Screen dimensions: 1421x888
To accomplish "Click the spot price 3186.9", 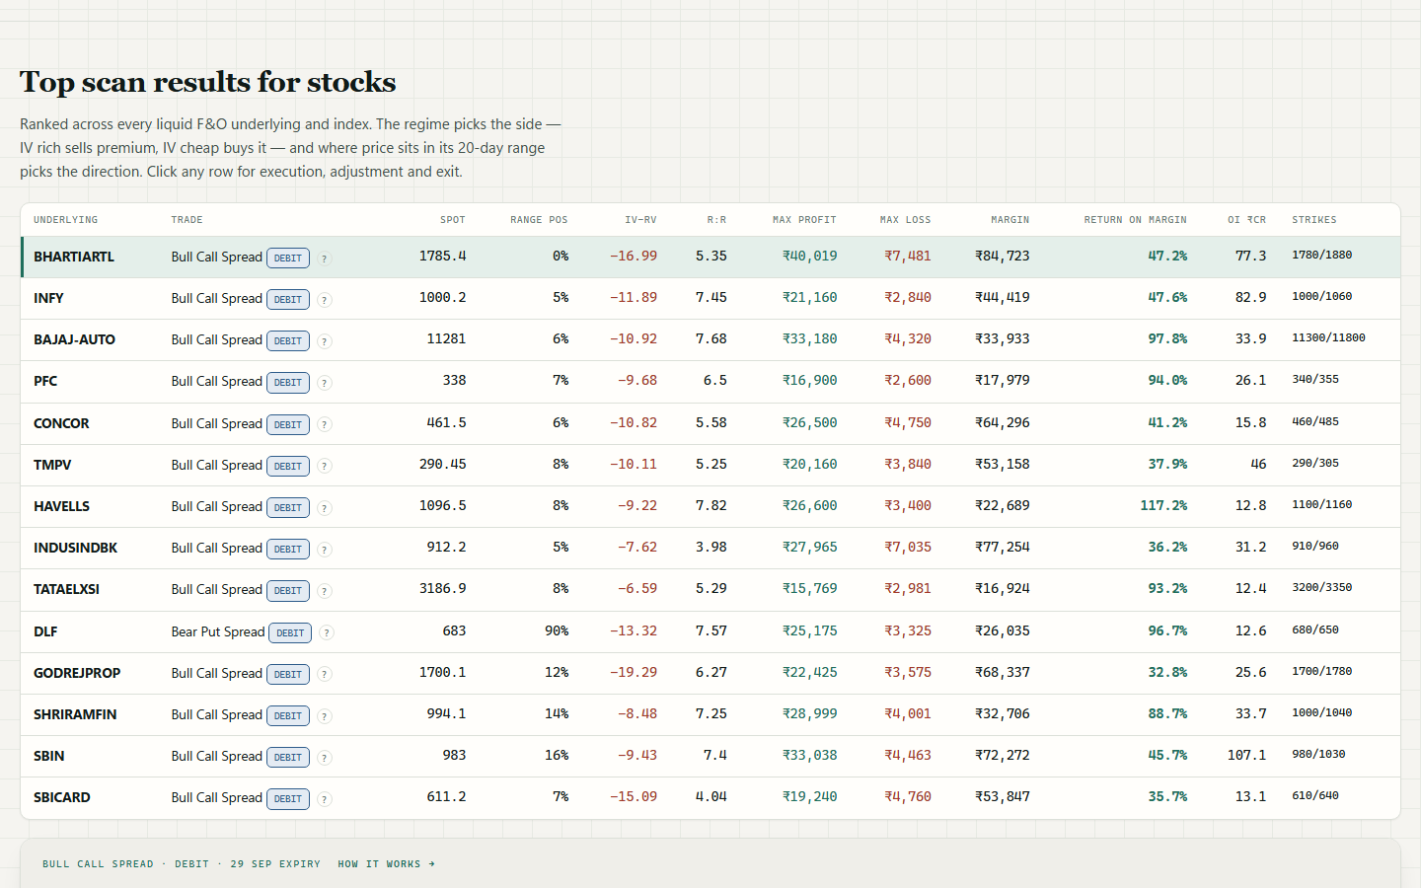I will 442,589.
